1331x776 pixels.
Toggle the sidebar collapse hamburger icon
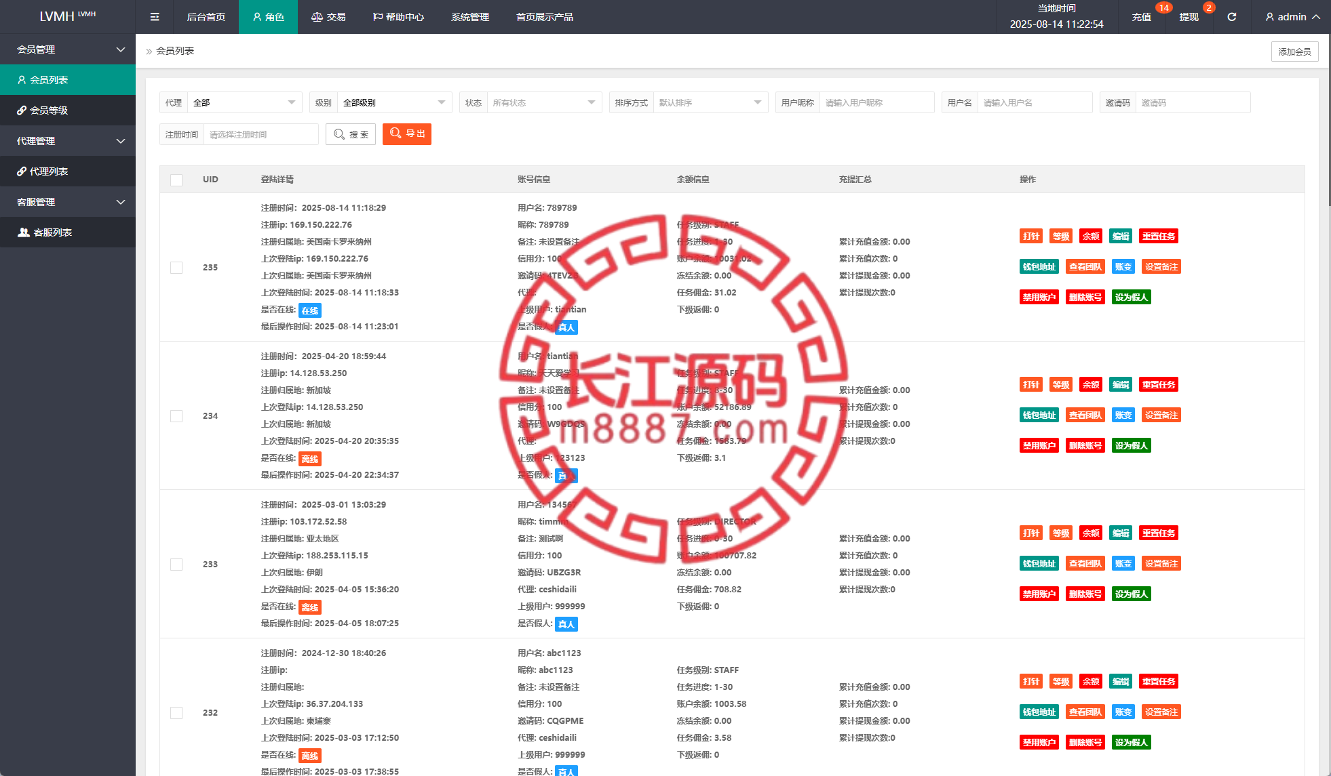click(x=155, y=17)
